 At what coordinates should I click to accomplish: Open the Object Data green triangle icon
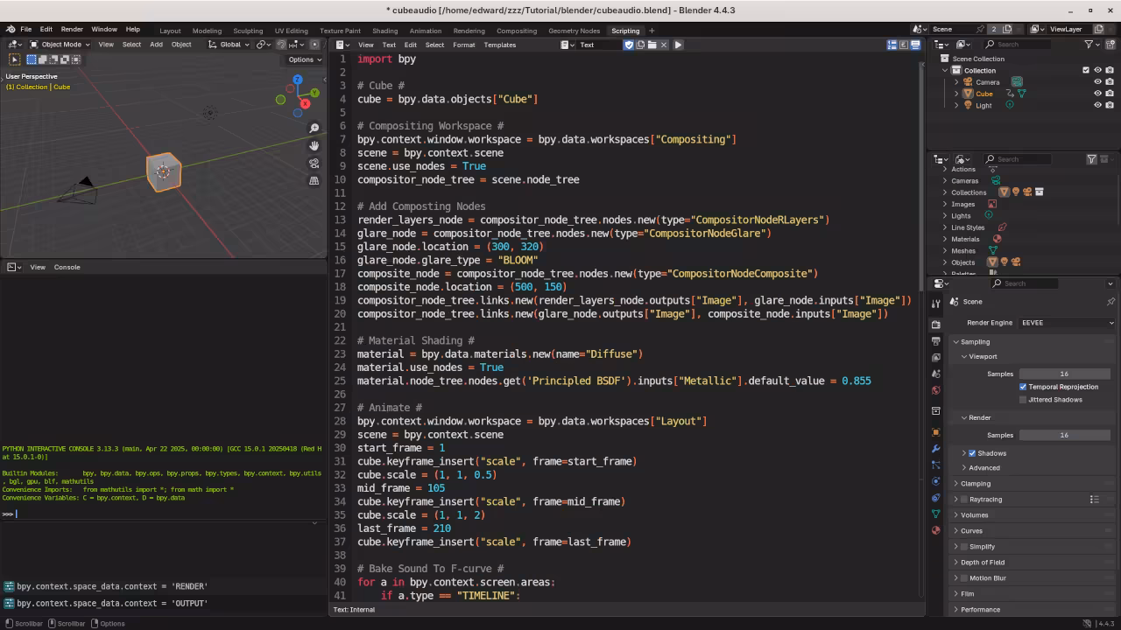[x=935, y=514]
